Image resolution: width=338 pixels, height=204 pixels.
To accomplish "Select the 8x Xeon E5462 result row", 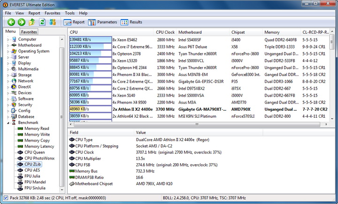I will pos(199,40).
